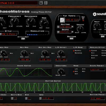Select Normal L/R mode

74,51
